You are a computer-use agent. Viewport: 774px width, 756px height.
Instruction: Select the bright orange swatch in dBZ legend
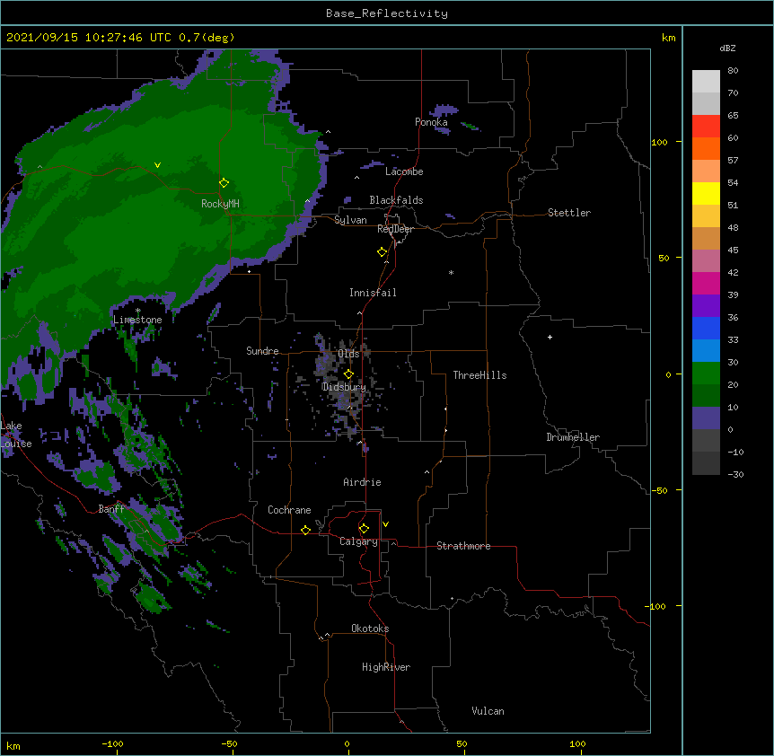tap(706, 148)
